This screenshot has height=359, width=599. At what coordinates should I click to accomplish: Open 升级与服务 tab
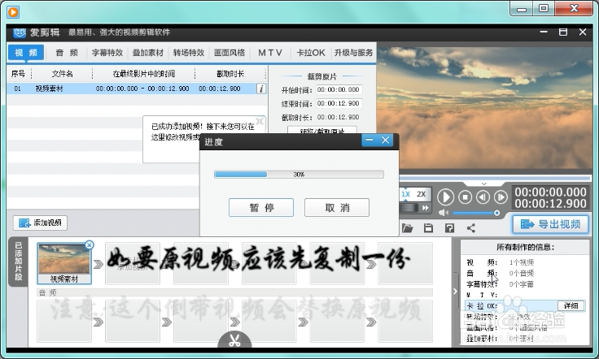[353, 53]
